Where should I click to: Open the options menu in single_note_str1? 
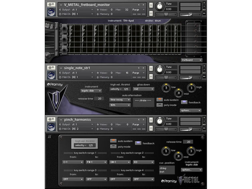coord(190,110)
